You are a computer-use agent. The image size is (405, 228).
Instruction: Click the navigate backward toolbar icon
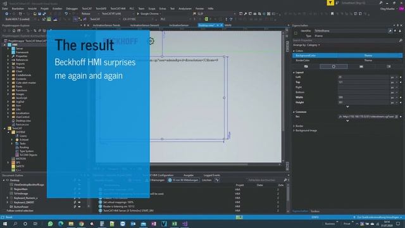click(7, 14)
